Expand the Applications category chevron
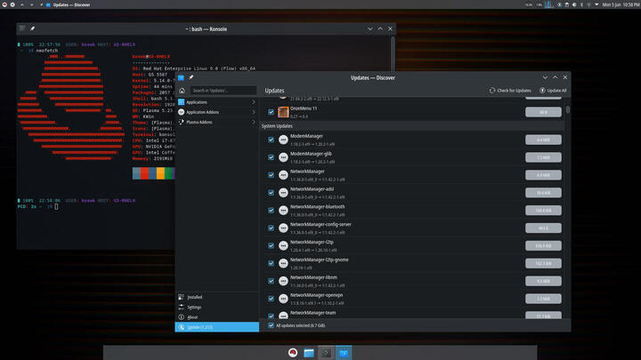The width and height of the screenshot is (641, 360). [254, 102]
